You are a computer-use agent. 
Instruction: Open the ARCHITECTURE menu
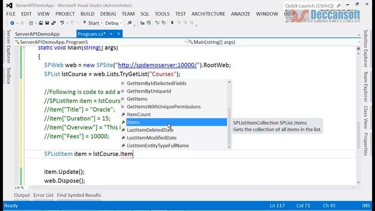click(x=208, y=14)
